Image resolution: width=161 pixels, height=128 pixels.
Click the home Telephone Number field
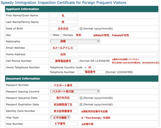[x=91, y=72]
